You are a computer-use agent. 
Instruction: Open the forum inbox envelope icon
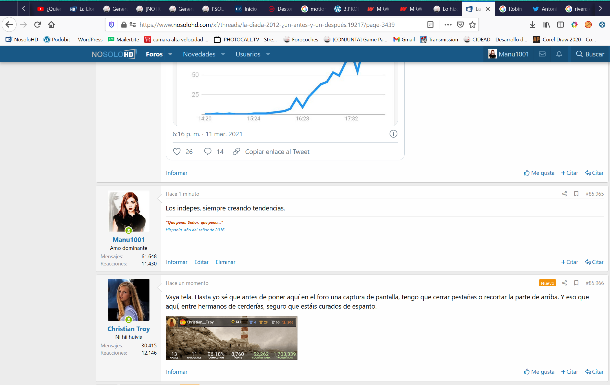pyautogui.click(x=542, y=54)
